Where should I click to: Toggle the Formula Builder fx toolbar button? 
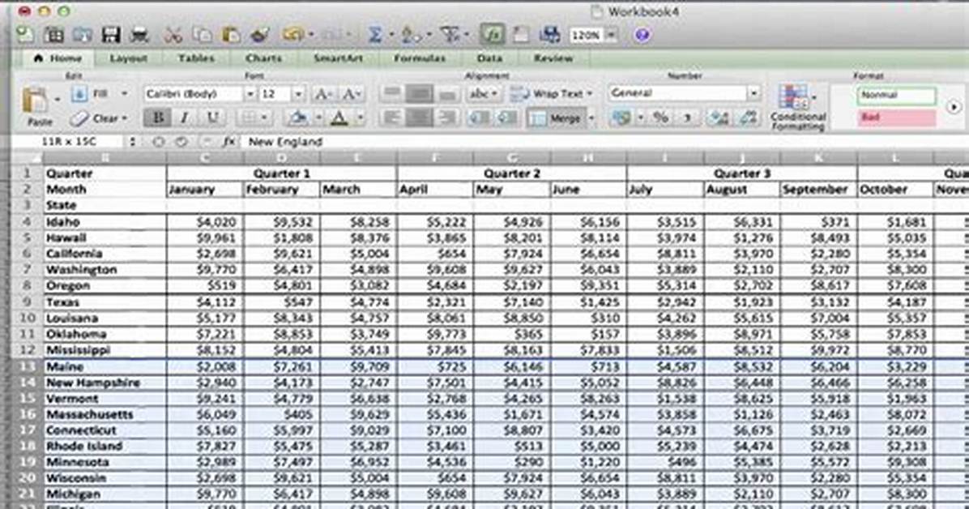click(491, 35)
